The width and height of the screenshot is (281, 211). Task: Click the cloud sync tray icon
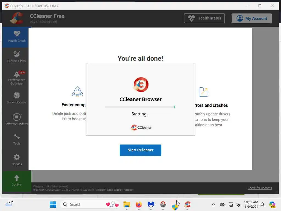(x=222, y=204)
